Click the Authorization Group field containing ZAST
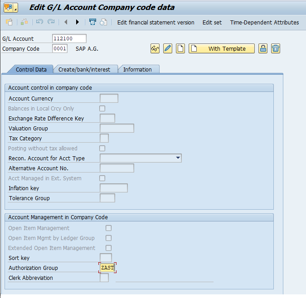Image resolution: width=306 pixels, height=298 pixels. pos(107,268)
